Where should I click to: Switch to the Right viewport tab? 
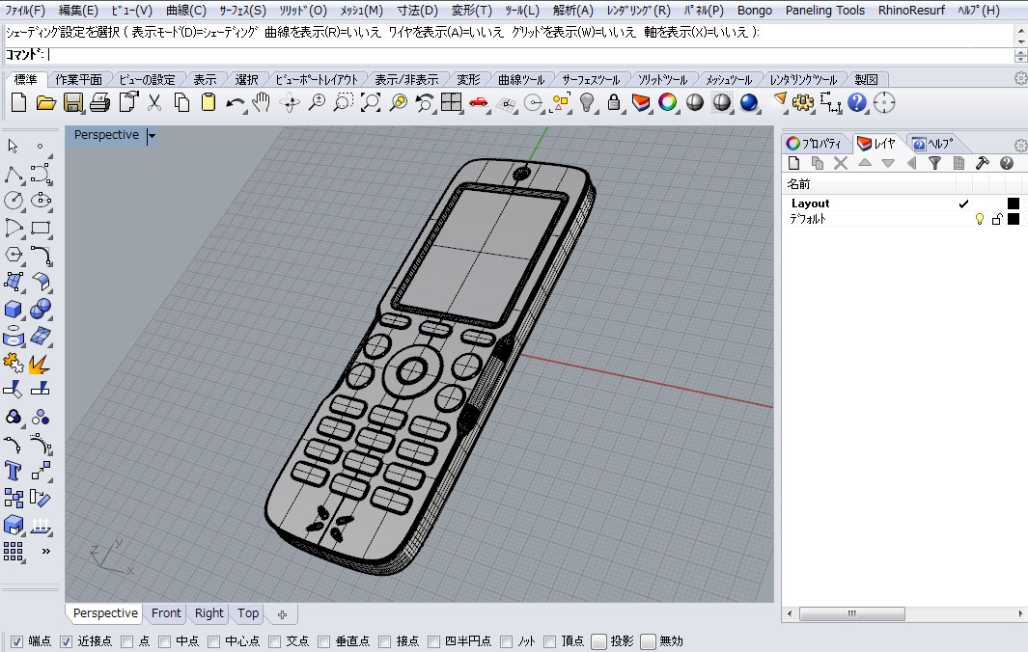(x=209, y=613)
